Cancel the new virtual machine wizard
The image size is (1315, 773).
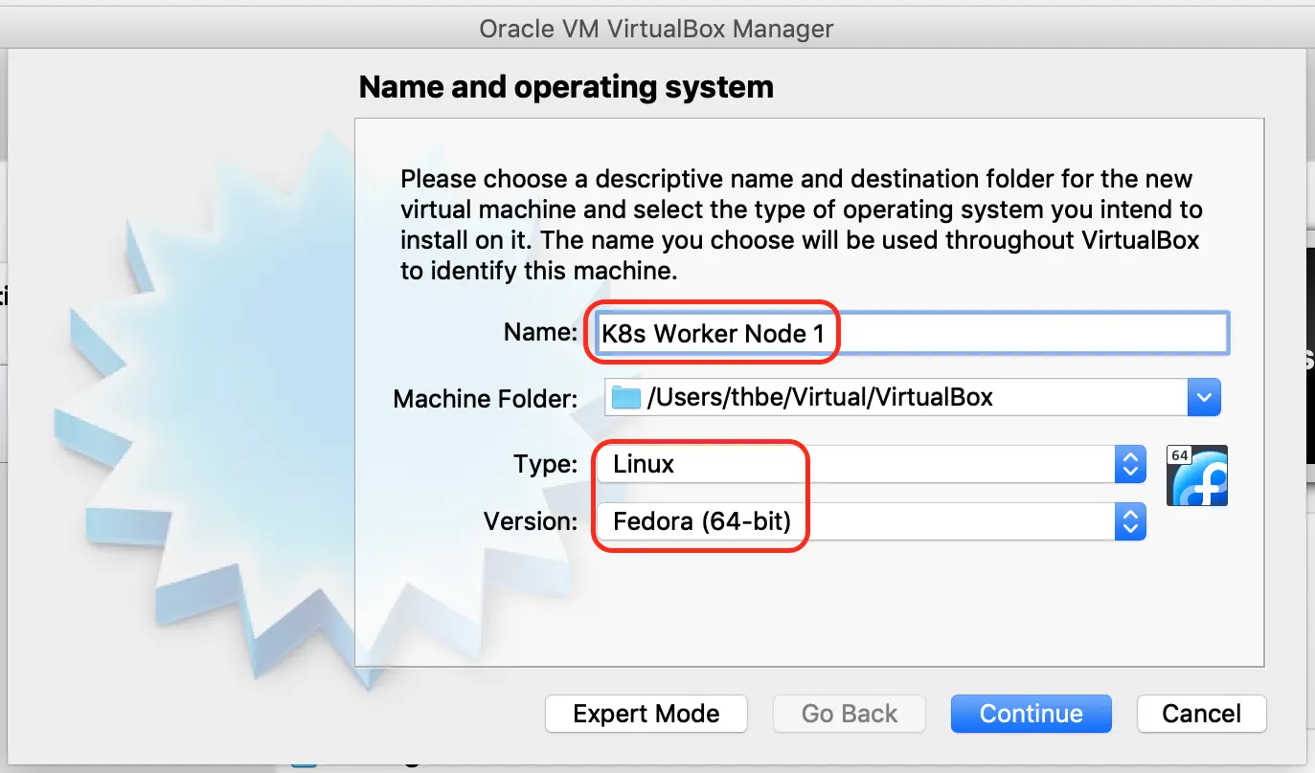tap(1201, 713)
